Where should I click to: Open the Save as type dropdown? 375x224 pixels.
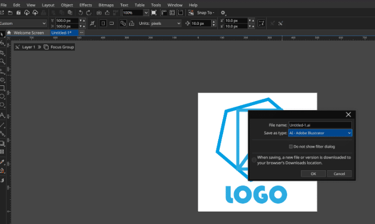320,133
